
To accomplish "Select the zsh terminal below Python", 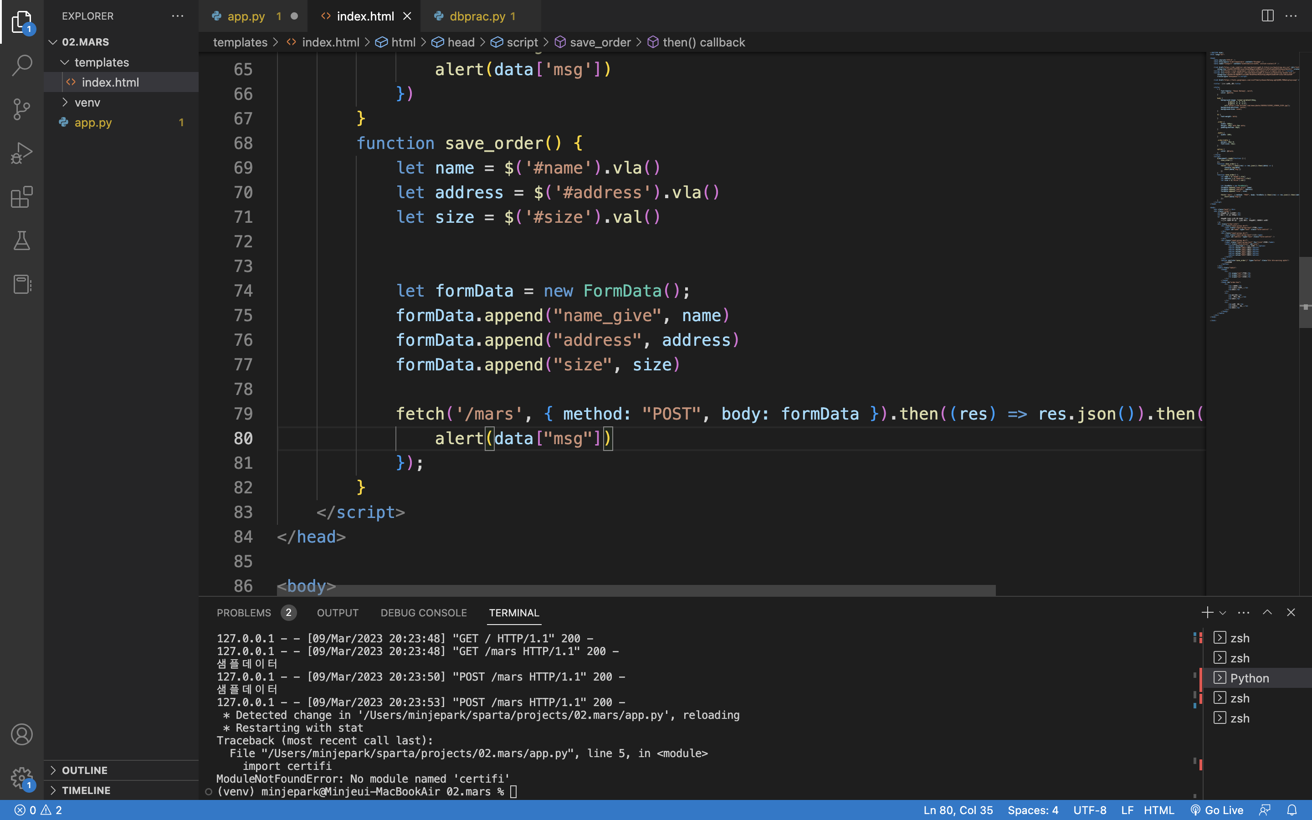I will pyautogui.click(x=1257, y=698).
